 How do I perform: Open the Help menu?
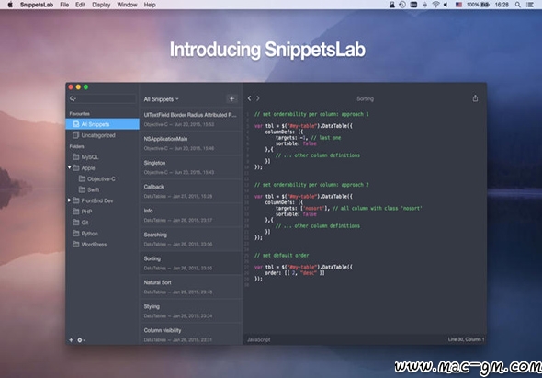coord(150,5)
